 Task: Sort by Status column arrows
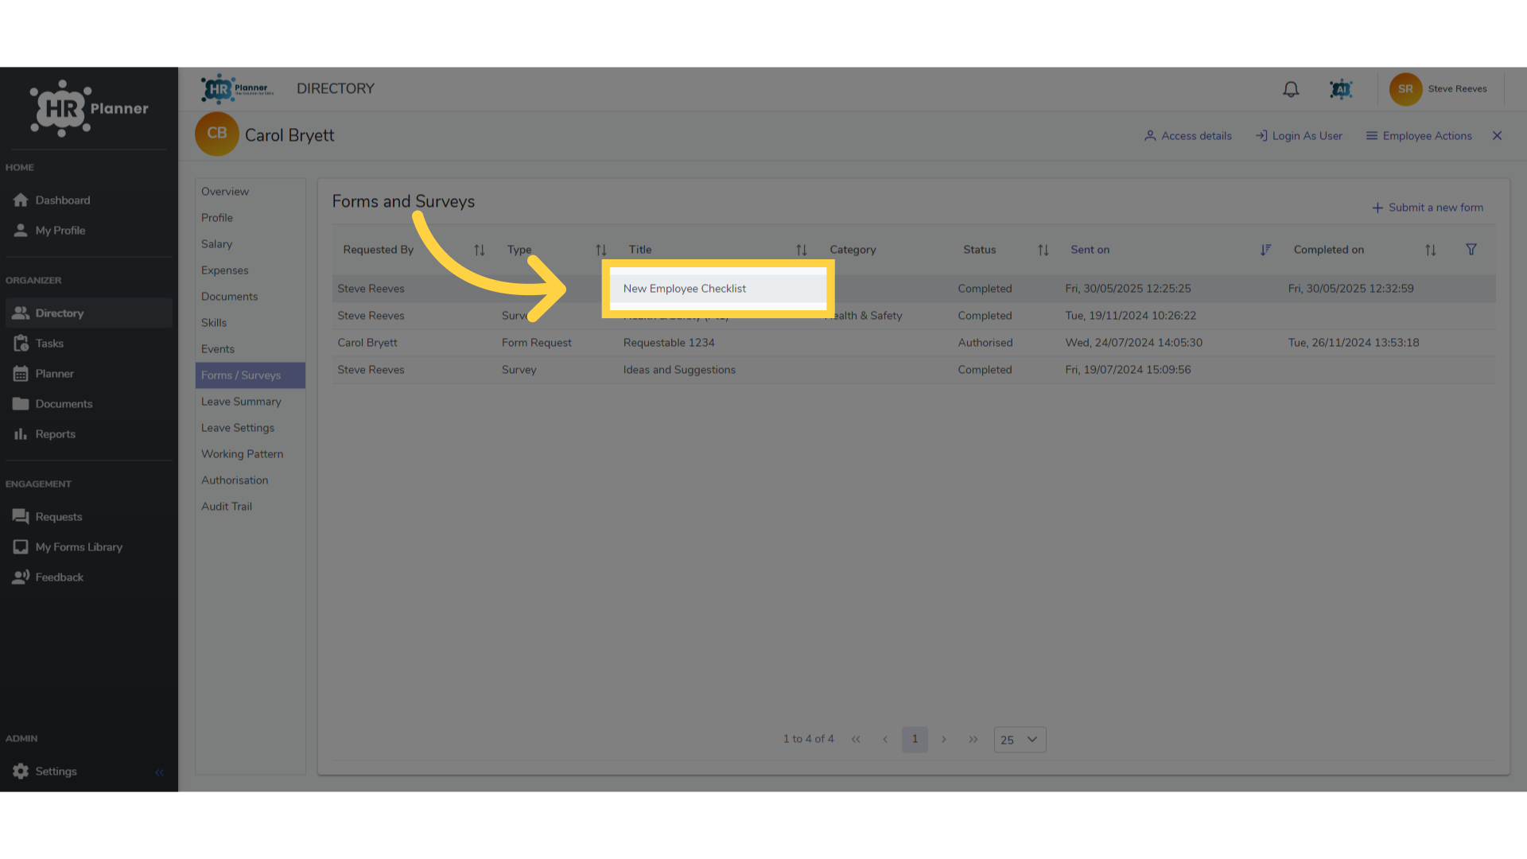click(1043, 250)
